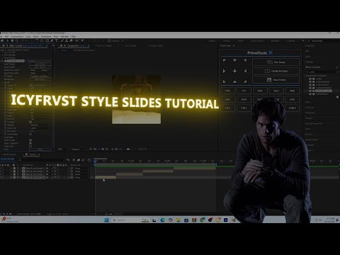Select the Hand tool
The height and width of the screenshot is (255, 340).
[x=12, y=40]
